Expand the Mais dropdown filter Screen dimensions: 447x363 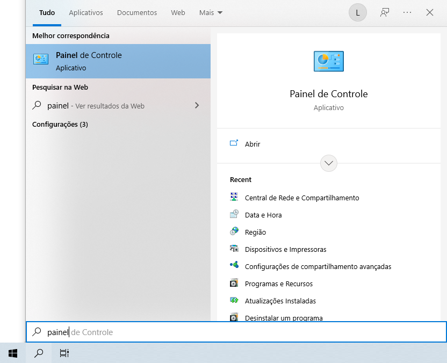coord(211,12)
